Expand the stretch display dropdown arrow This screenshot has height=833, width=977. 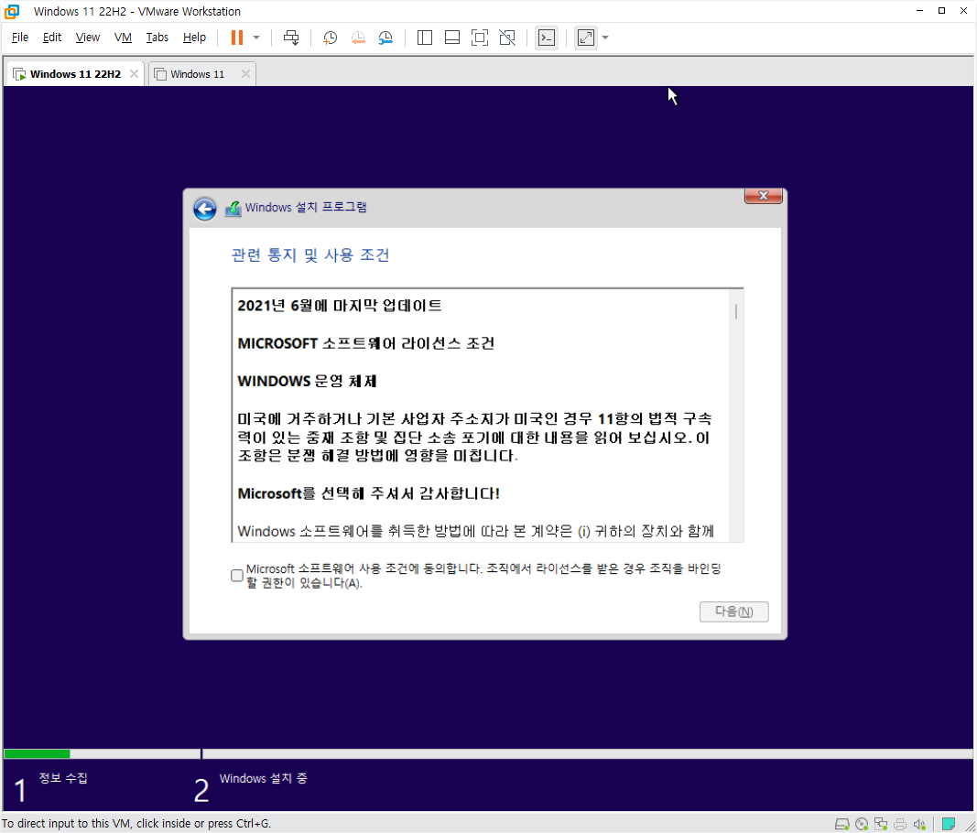605,38
